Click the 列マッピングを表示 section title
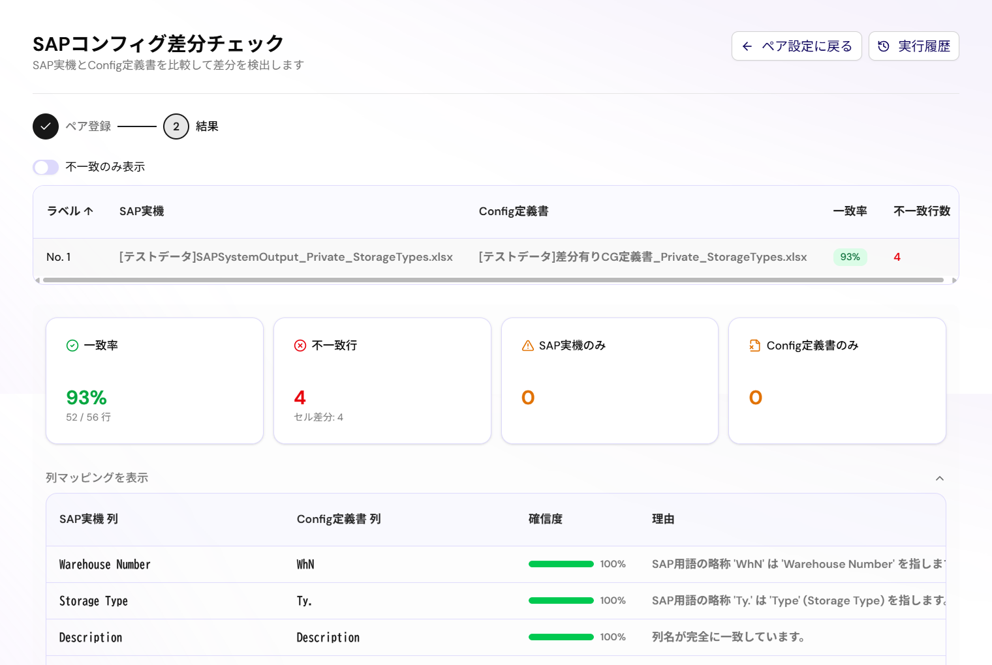Image resolution: width=992 pixels, height=665 pixels. point(97,478)
